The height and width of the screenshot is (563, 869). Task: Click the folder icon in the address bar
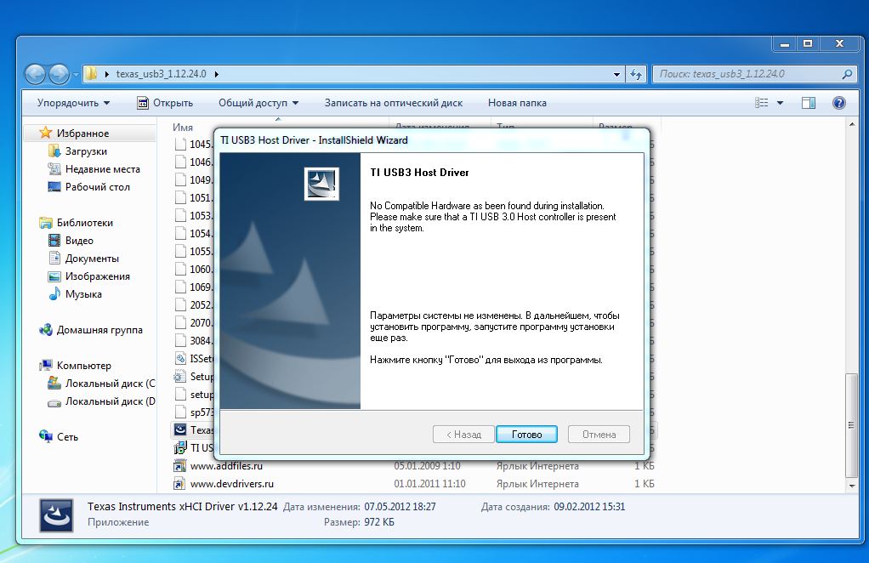click(92, 74)
